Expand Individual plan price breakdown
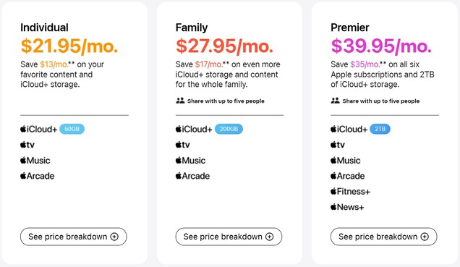 73,237
